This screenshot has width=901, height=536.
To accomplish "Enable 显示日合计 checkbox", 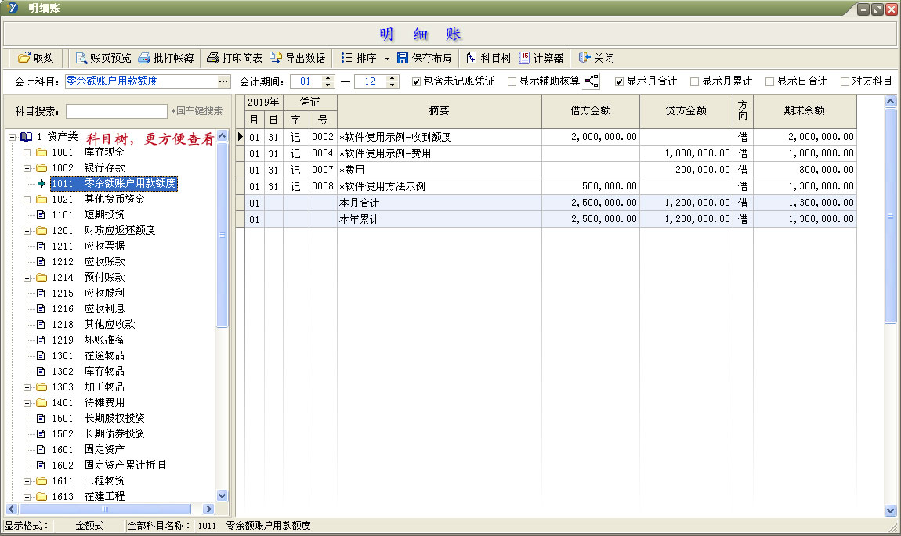I will [x=769, y=81].
